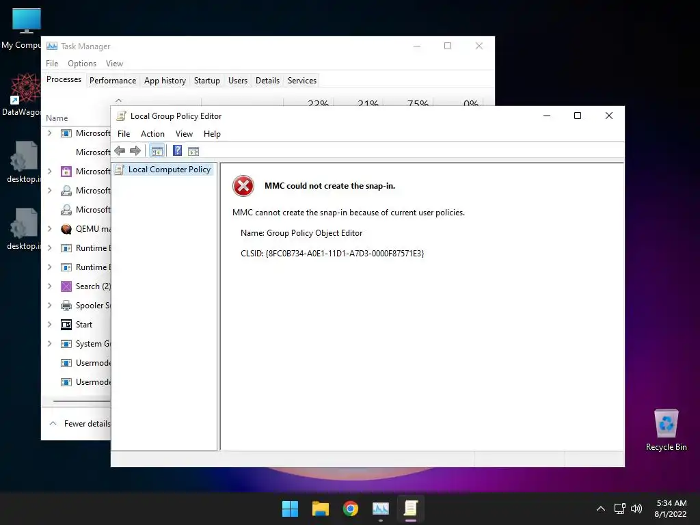
Task: Switch to Details tab in Task Manager
Action: pos(267,81)
